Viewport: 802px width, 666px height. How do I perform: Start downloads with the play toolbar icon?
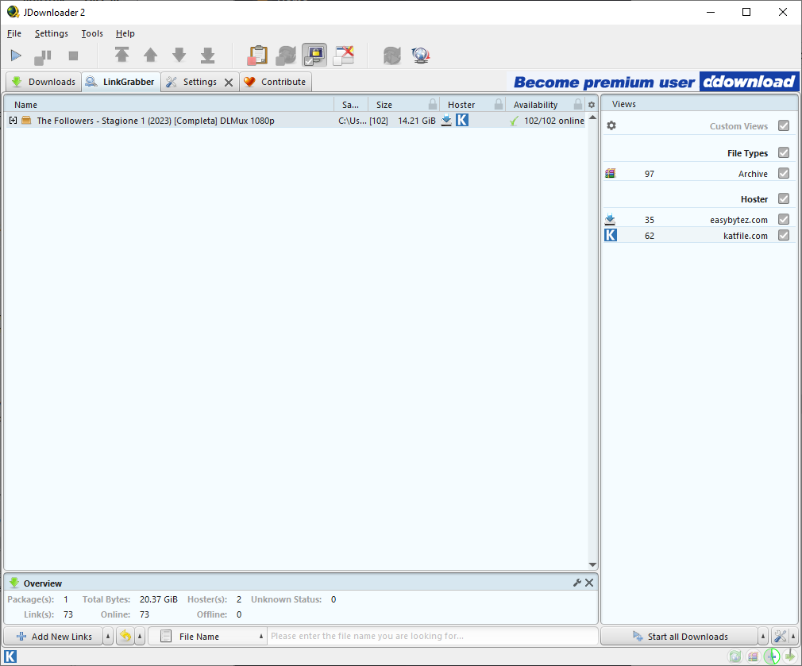[x=16, y=56]
